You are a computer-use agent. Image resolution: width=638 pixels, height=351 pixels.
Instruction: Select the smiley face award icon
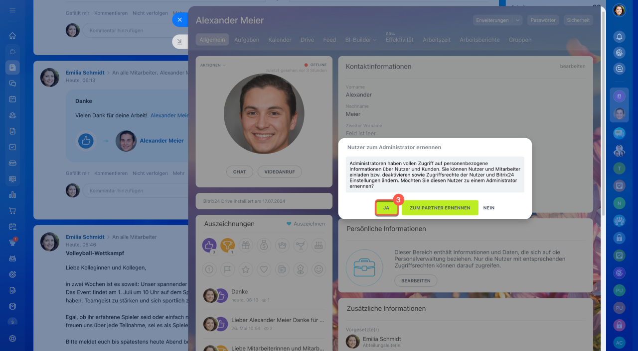319,269
